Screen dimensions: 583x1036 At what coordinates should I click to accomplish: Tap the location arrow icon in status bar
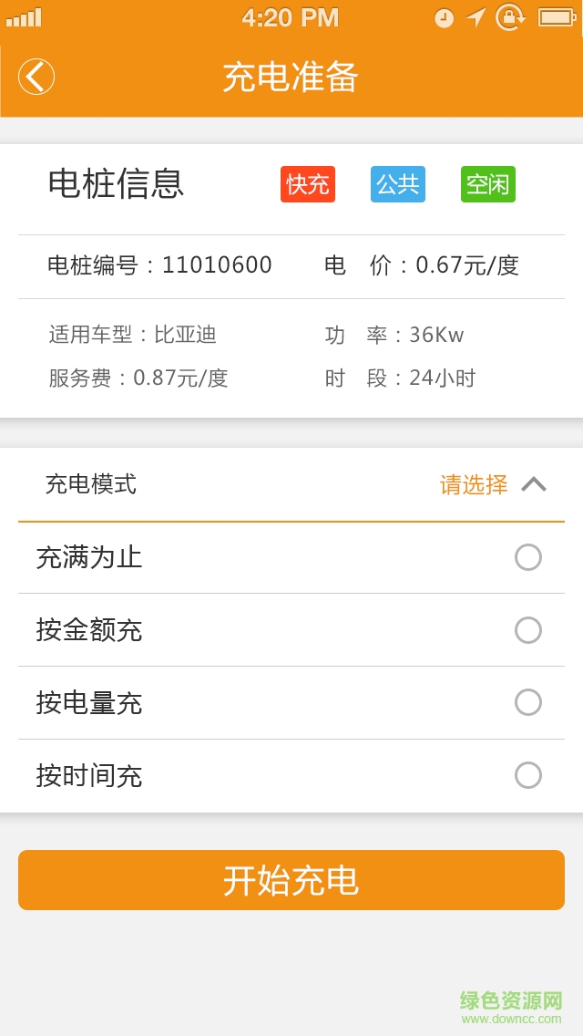[x=473, y=16]
